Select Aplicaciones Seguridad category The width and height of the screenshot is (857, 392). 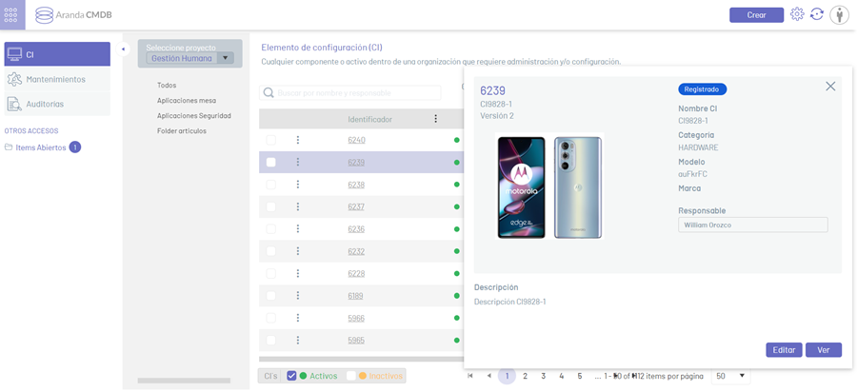(194, 116)
